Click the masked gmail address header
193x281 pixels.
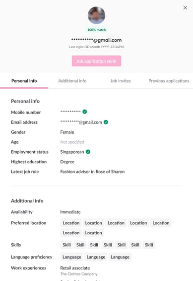(96, 40)
